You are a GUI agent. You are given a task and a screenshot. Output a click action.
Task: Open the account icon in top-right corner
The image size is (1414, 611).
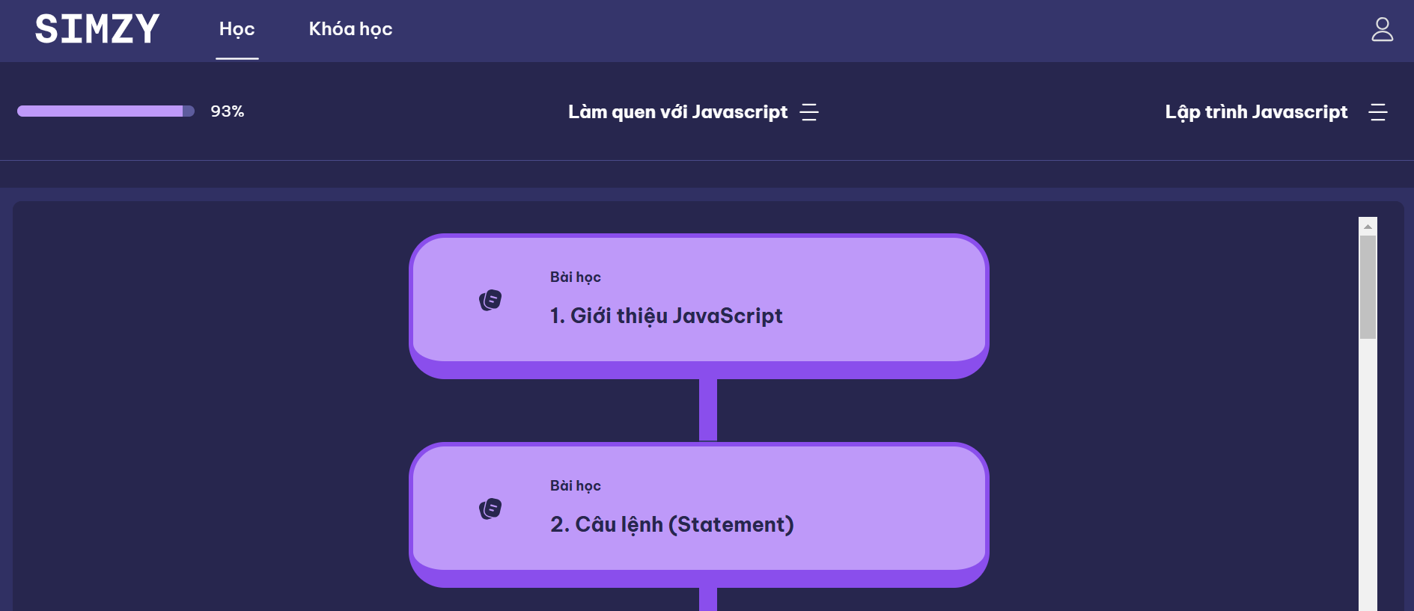pos(1382,30)
